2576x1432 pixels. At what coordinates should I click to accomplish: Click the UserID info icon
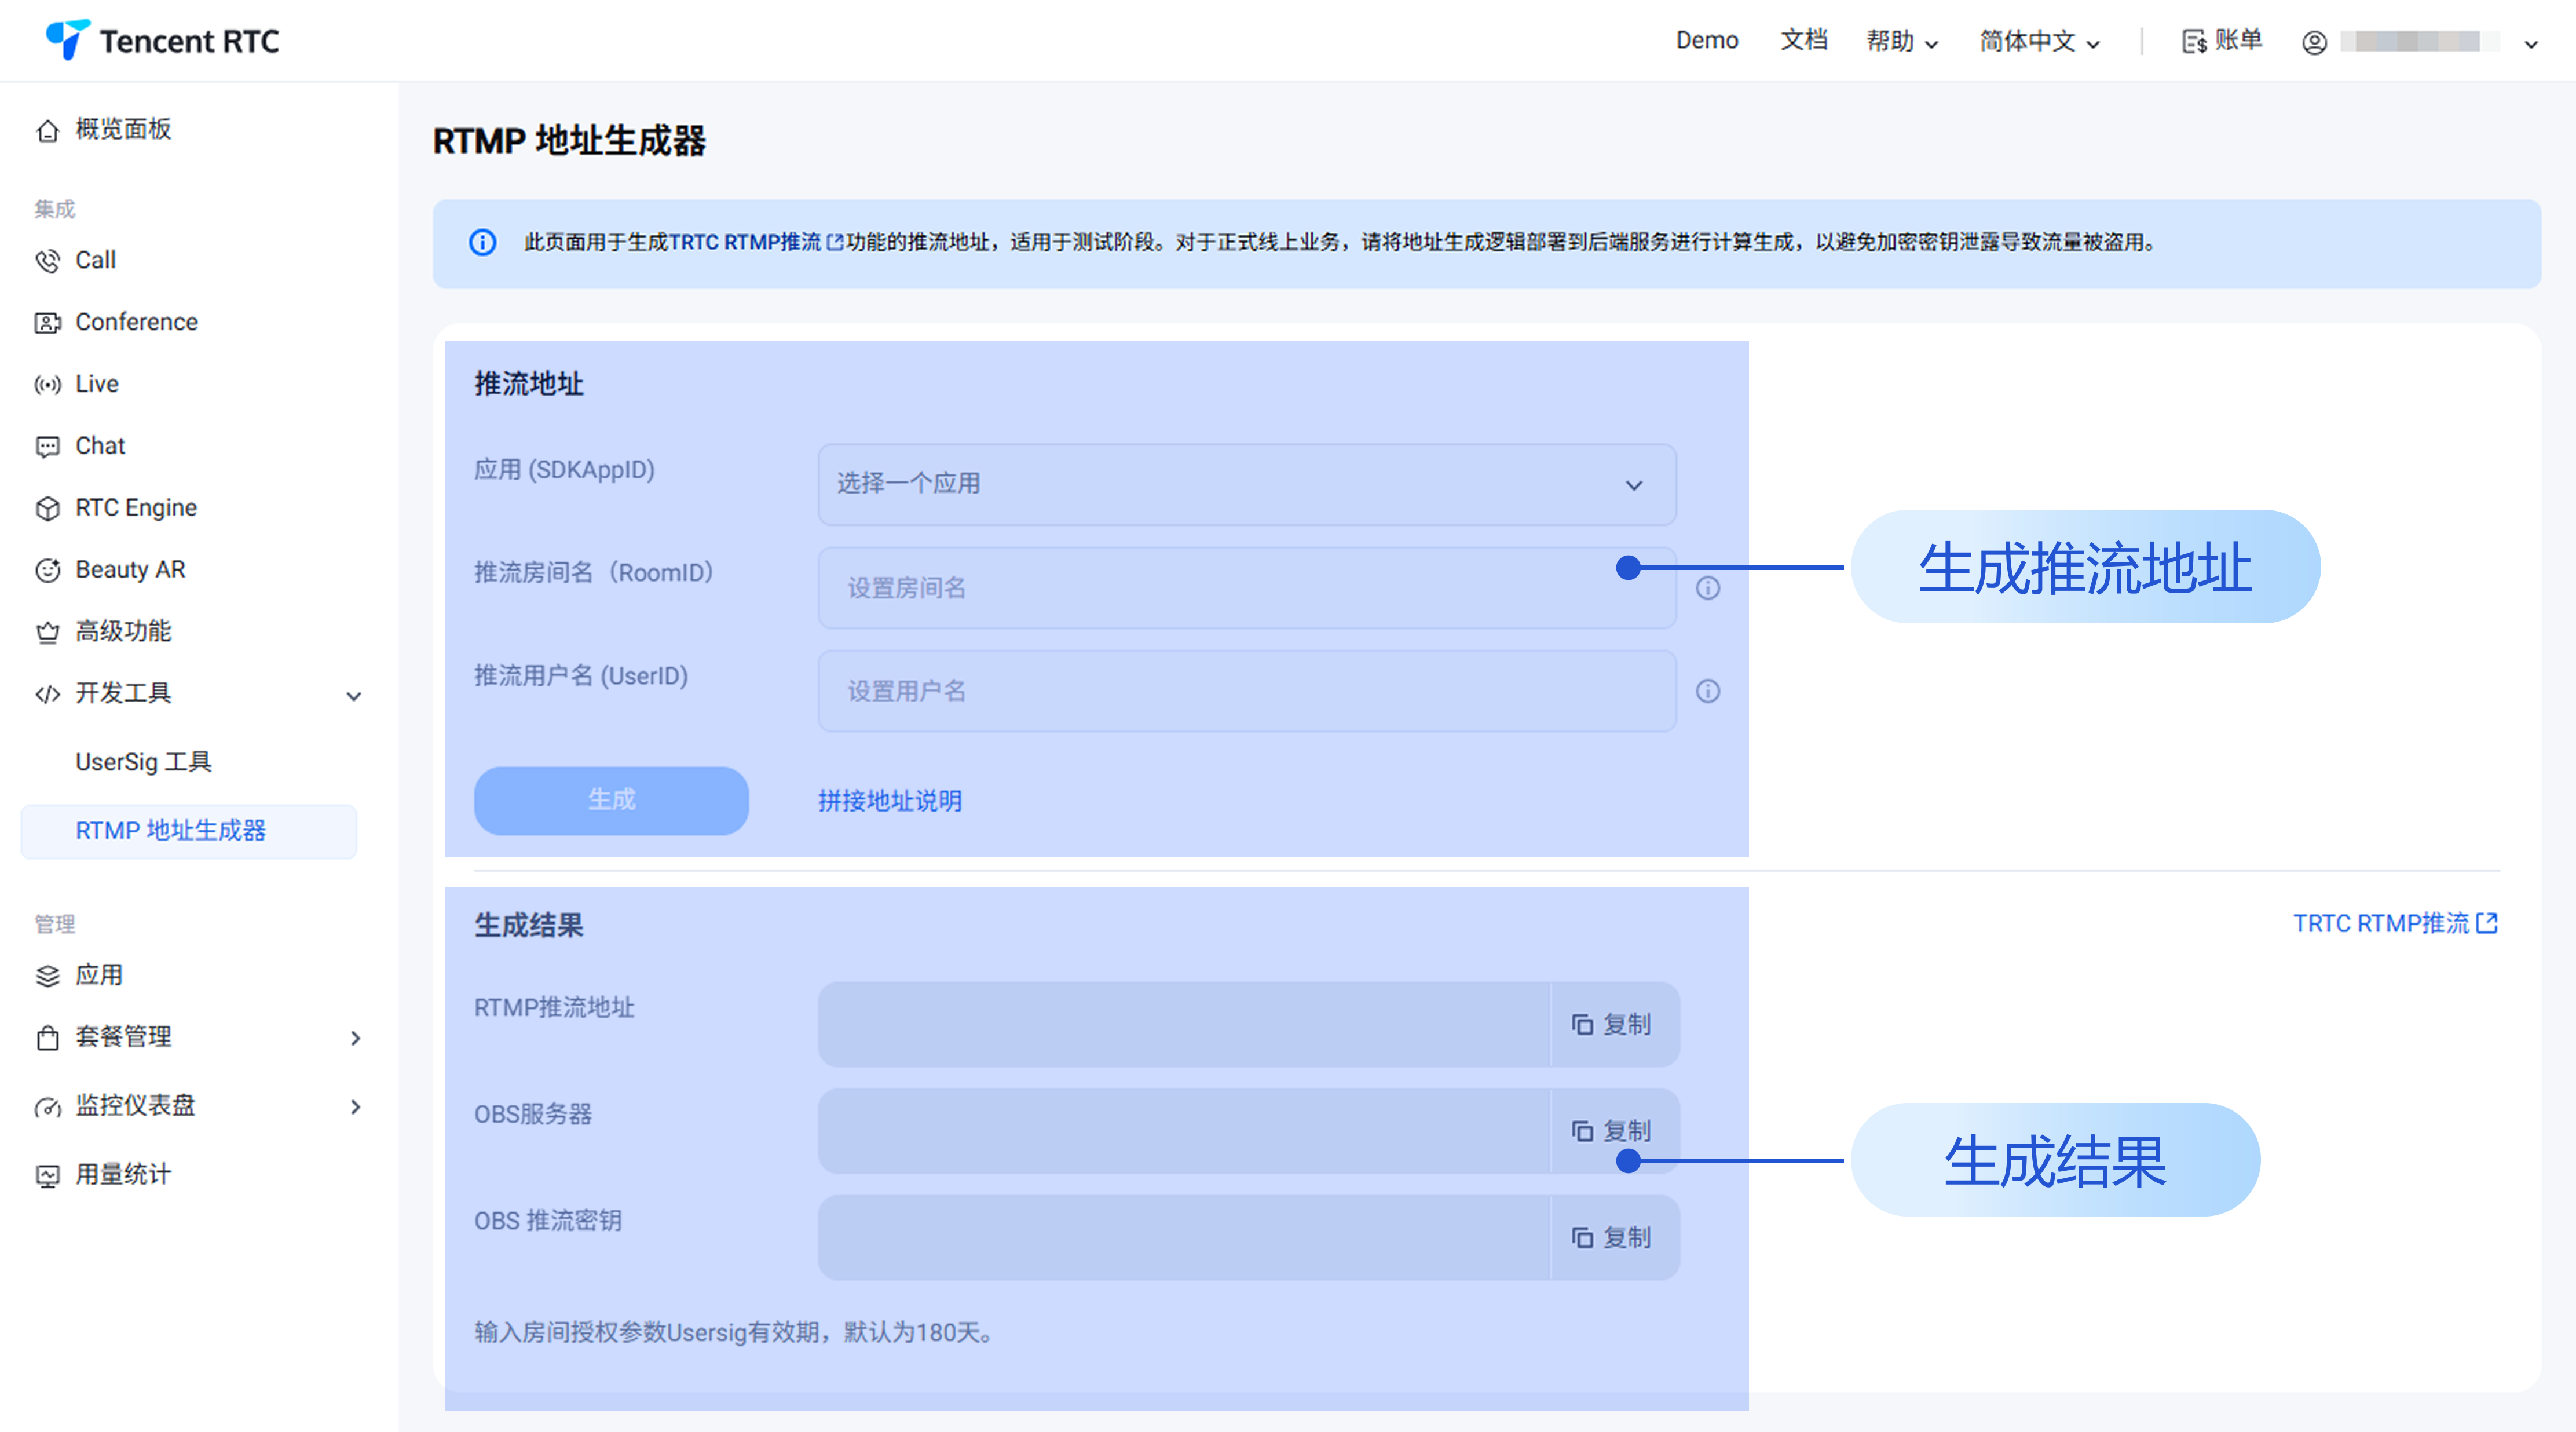click(x=1707, y=691)
